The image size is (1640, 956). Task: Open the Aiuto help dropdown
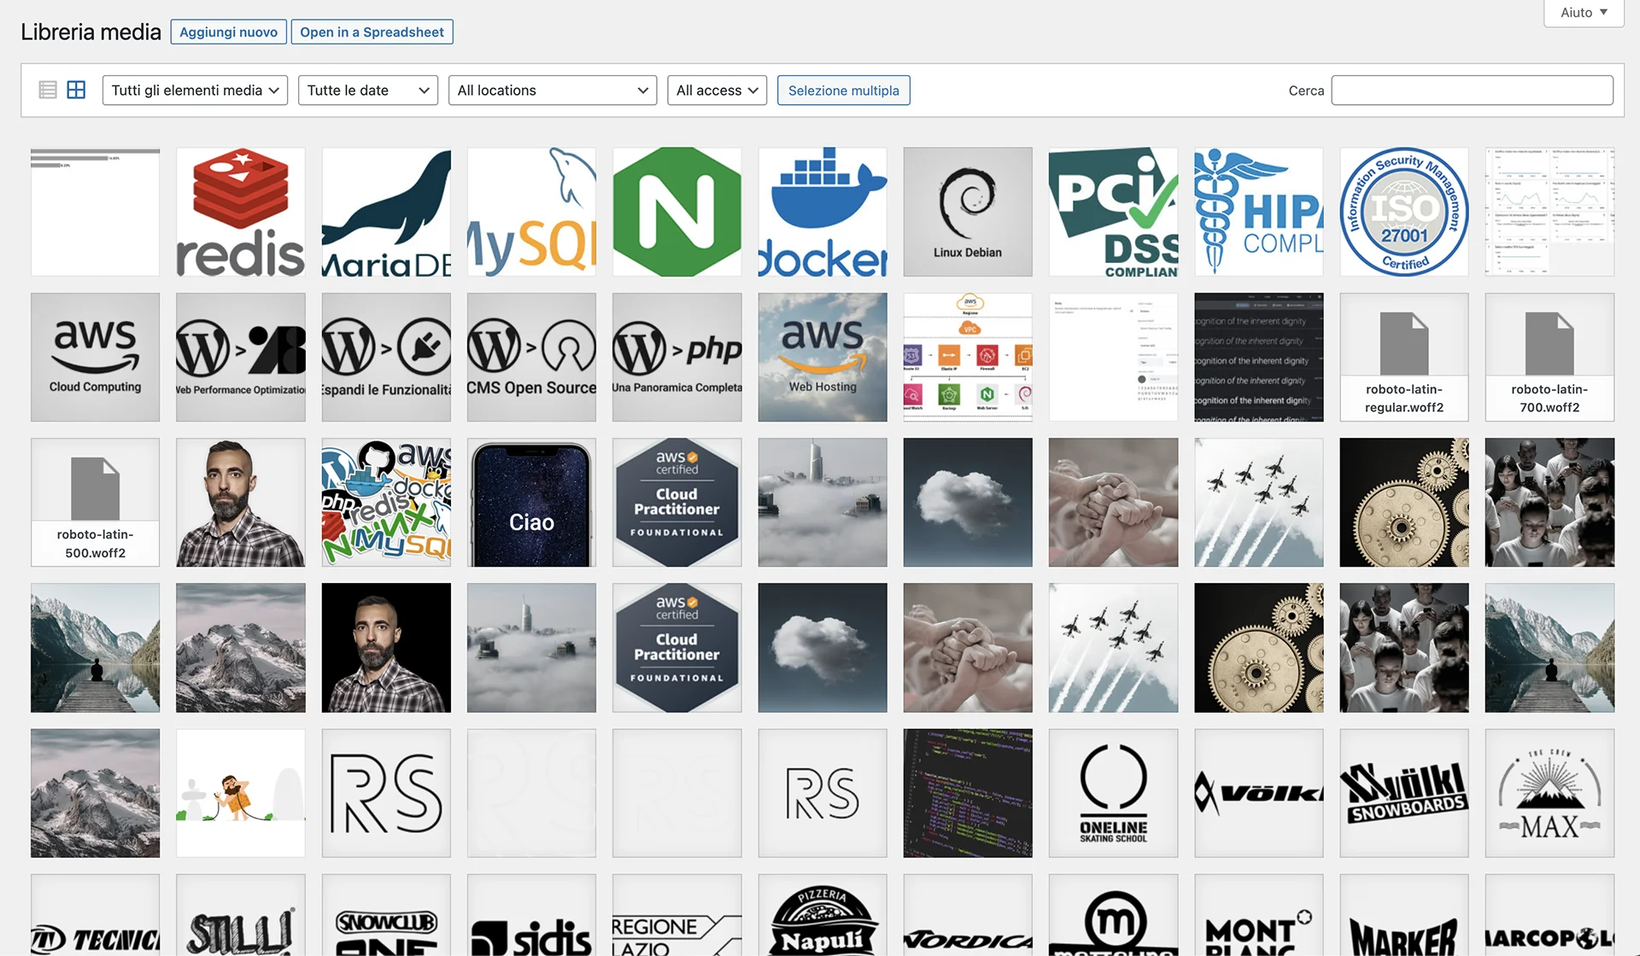pos(1584,12)
